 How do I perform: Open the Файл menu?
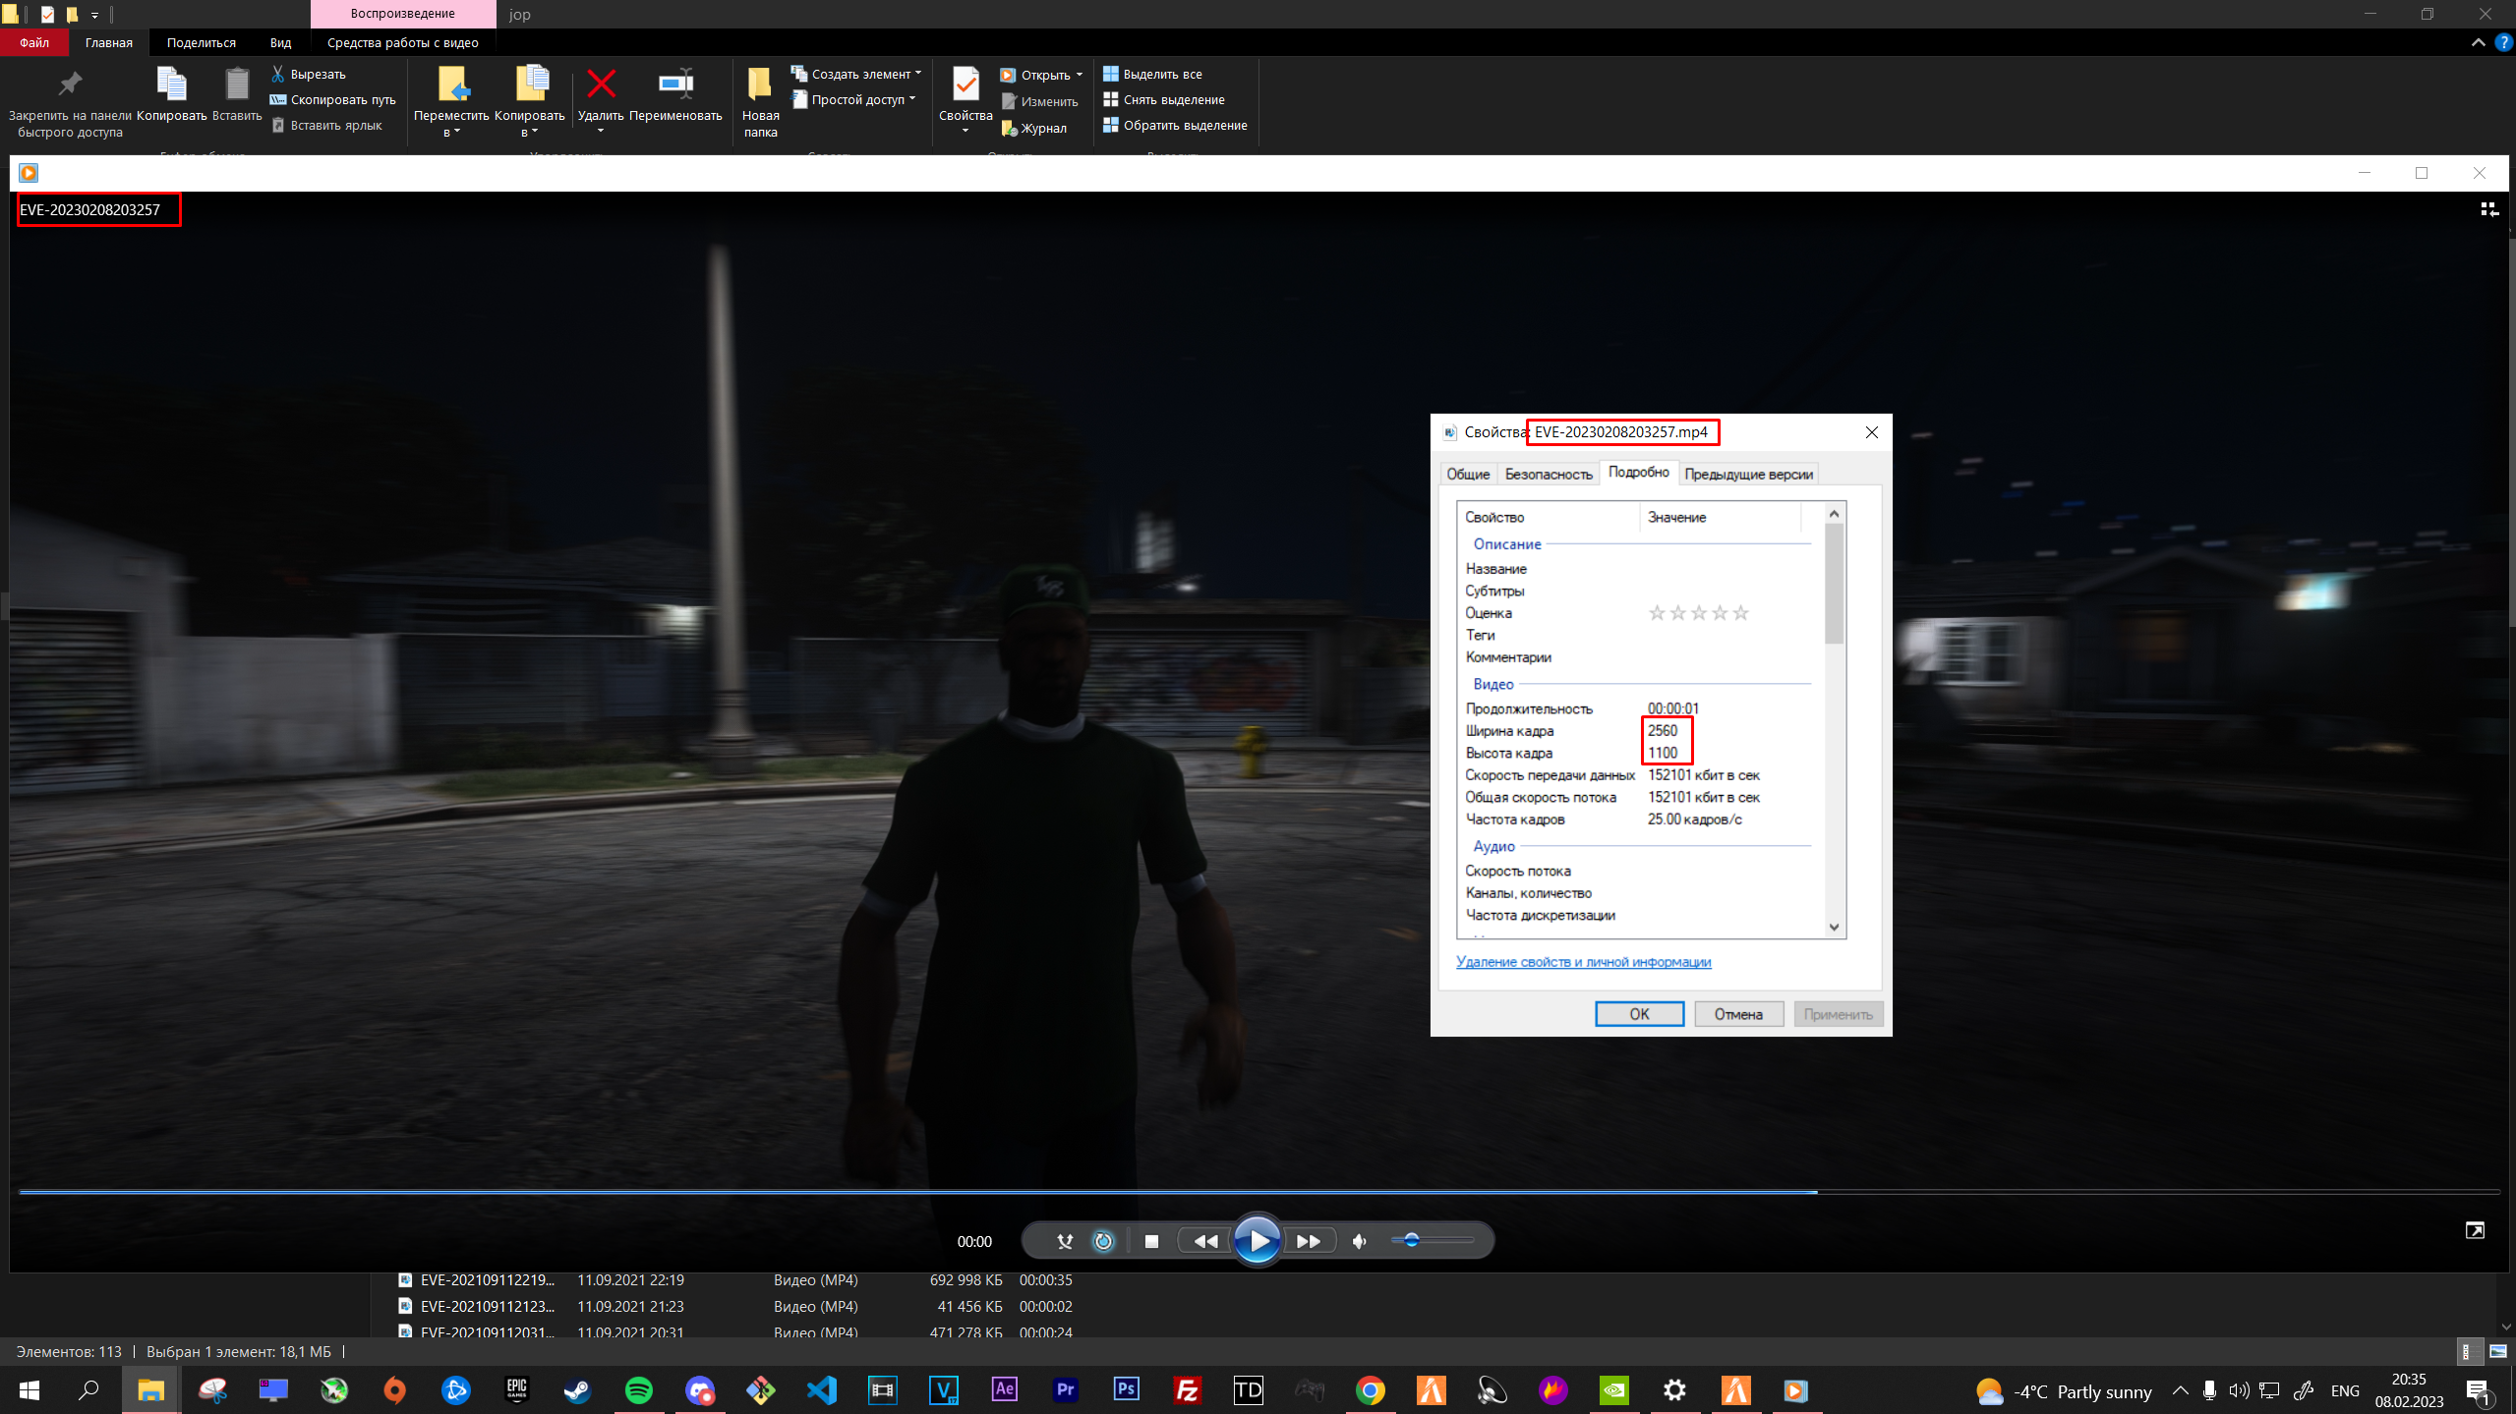[34, 42]
